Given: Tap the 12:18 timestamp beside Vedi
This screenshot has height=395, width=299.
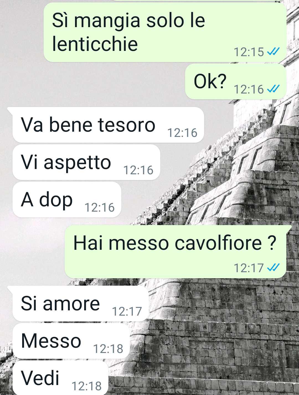Looking at the screenshot, I should click(x=87, y=386).
